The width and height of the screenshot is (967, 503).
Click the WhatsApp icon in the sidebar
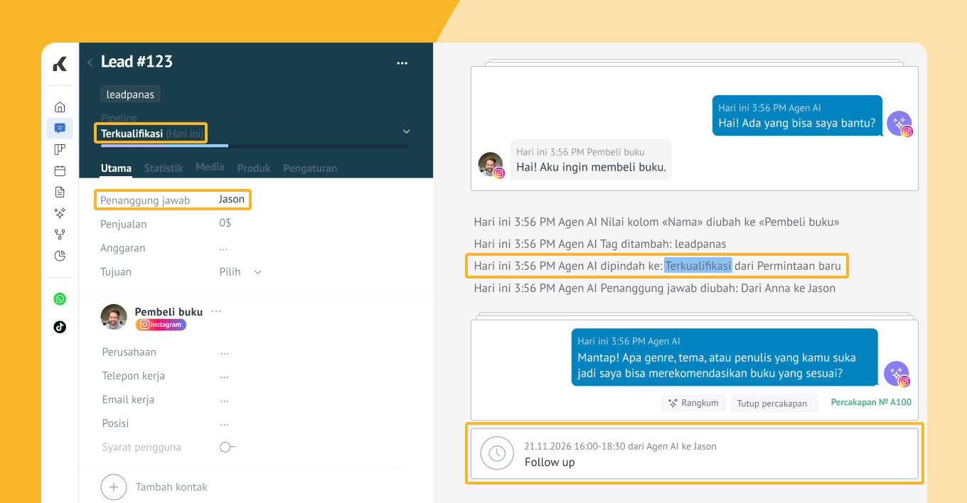point(60,299)
